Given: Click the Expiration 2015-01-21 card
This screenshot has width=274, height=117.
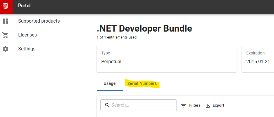Looking at the screenshot, I should point(258,58).
